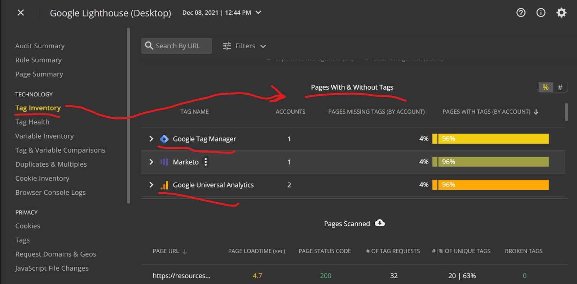Open Tag Health report
The width and height of the screenshot is (577, 284).
click(32, 122)
